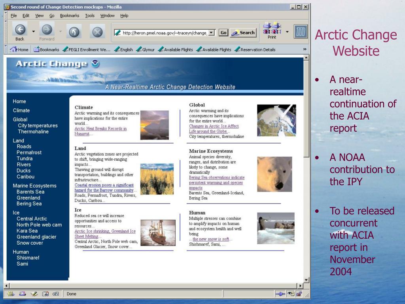Click the ship in ice thumbnail
The width and height of the screenshot is (405, 304).
click(x=158, y=233)
